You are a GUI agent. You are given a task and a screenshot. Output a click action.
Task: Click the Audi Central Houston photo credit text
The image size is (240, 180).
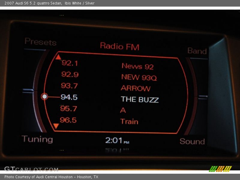point(51,177)
